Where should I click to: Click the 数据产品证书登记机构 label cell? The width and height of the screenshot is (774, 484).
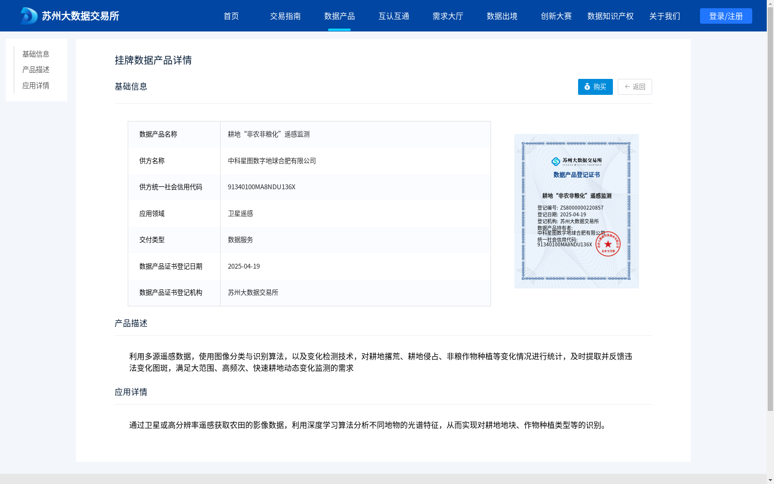coord(174,292)
